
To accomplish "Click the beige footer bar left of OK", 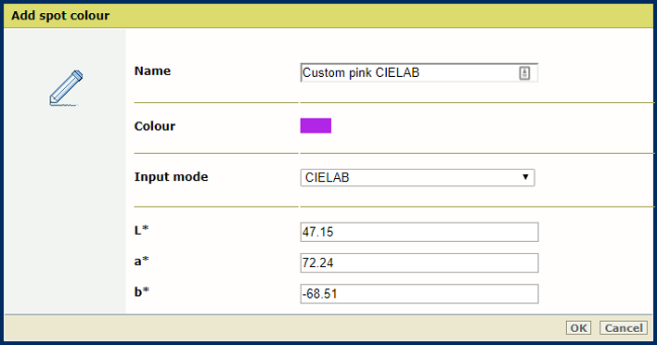I will 285,327.
